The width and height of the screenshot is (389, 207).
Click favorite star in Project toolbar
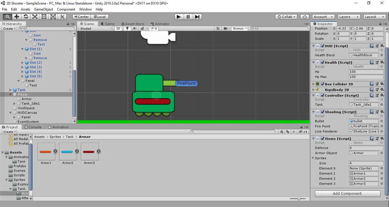click(x=294, y=132)
